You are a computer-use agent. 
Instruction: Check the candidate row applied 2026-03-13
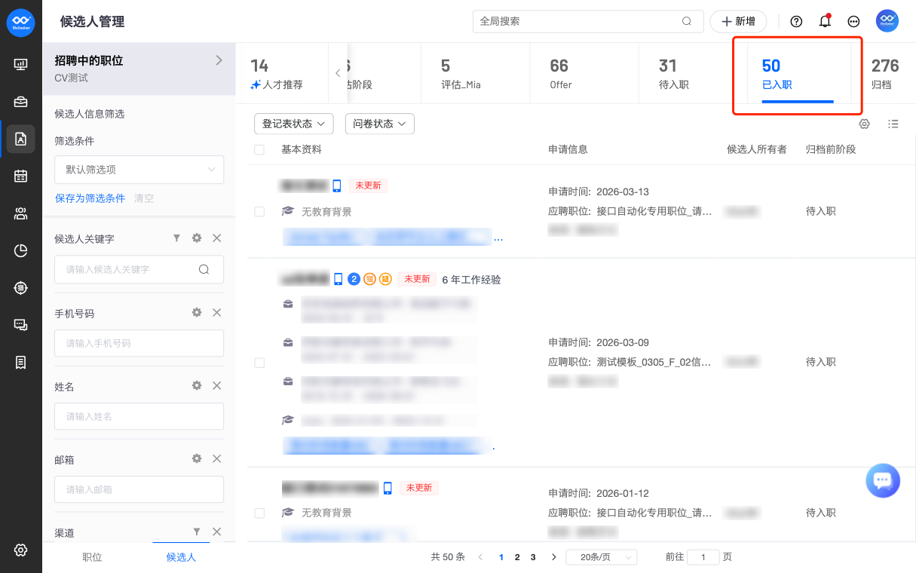pyautogui.click(x=259, y=212)
